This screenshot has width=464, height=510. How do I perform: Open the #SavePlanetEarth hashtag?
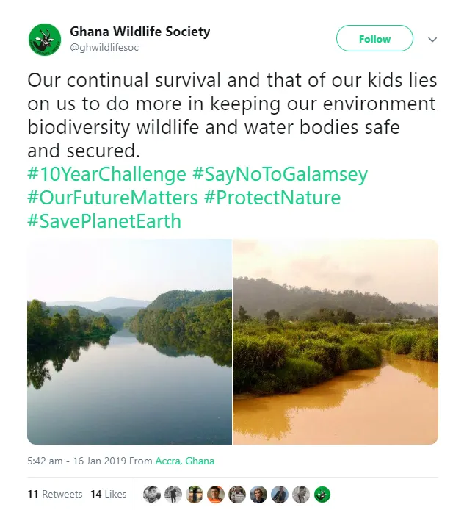pos(104,221)
